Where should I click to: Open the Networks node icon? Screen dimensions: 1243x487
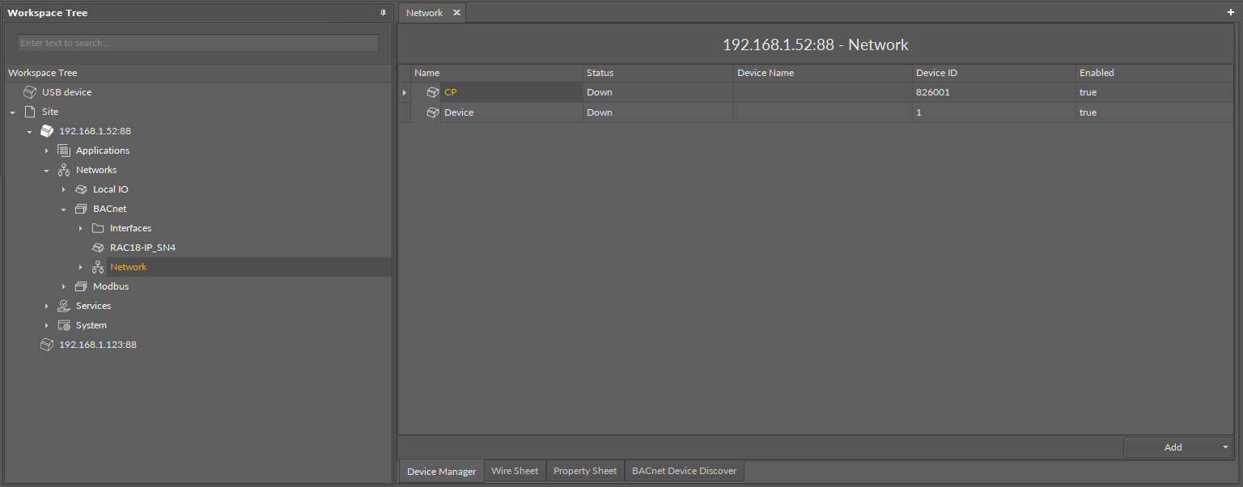point(63,169)
